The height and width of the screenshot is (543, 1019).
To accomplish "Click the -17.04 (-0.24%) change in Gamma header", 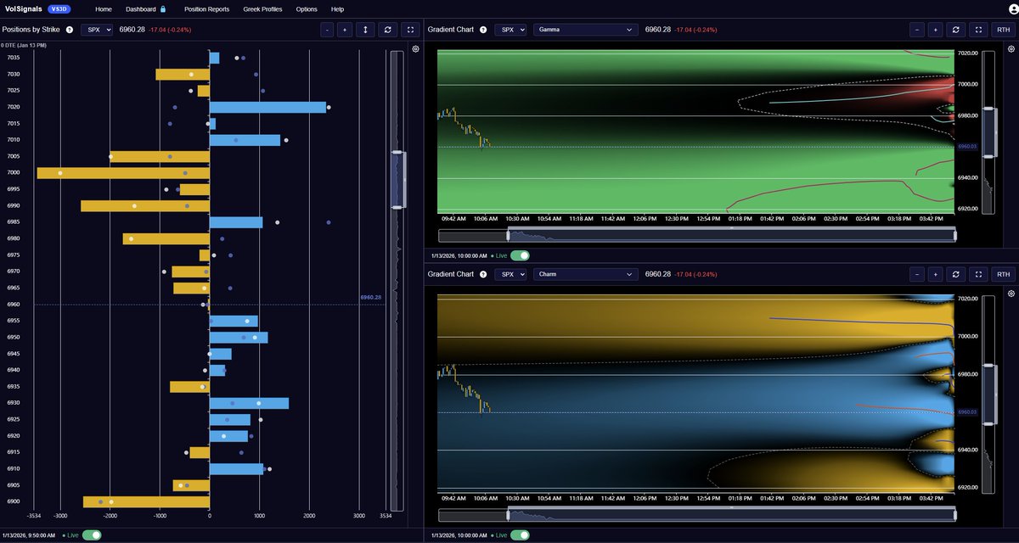I will tap(695, 30).
